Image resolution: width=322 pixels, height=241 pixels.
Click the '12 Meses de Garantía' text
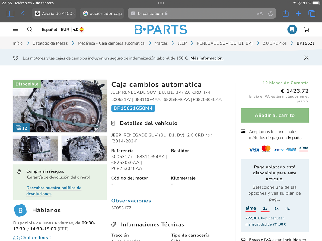point(285,83)
